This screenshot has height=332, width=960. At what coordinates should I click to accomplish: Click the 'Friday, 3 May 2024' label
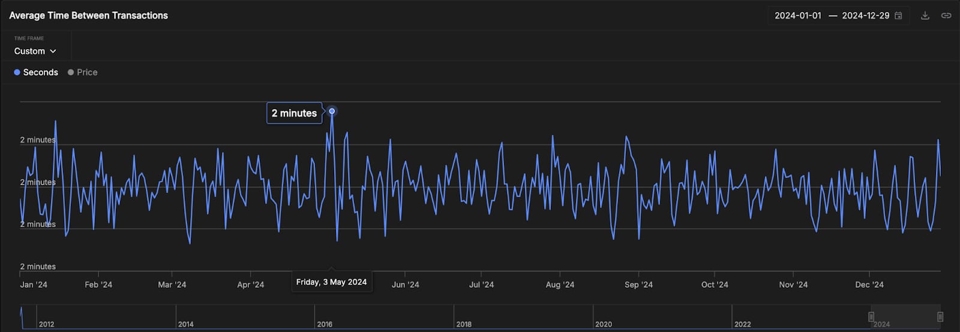tap(331, 282)
